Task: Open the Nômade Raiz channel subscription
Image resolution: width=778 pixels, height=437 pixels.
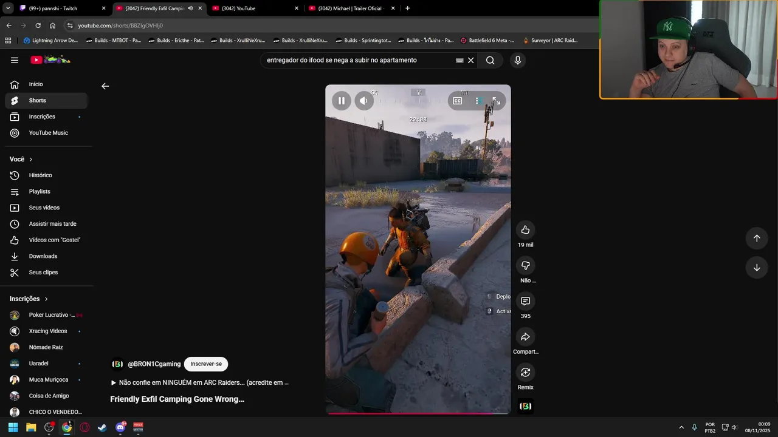Action: point(46,347)
